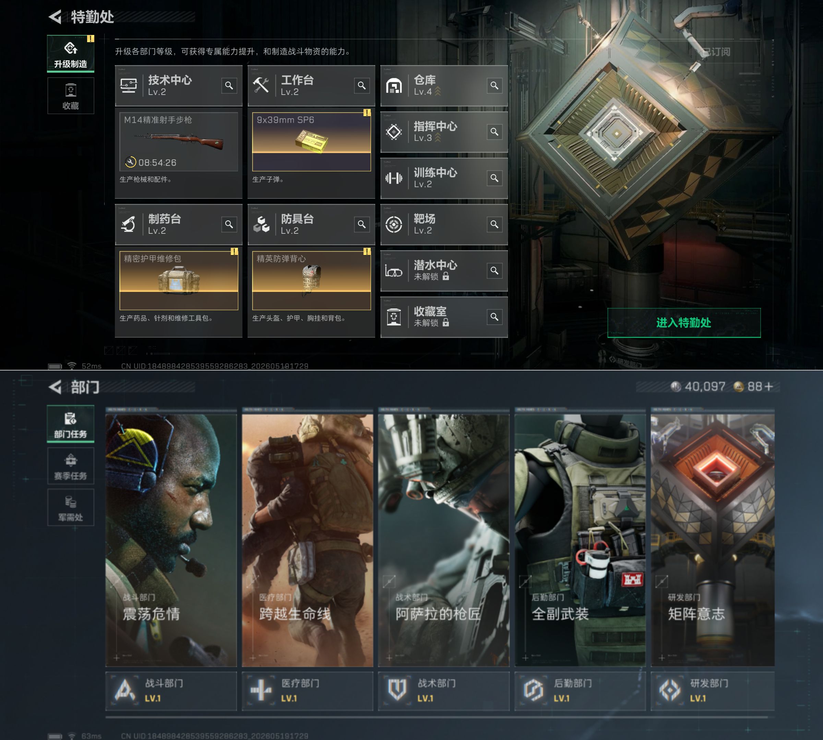Viewport: 823px width, 740px height.
Task: Click the upgrade arrows beside 仓库 Lv.4
Action: pyautogui.click(x=438, y=92)
